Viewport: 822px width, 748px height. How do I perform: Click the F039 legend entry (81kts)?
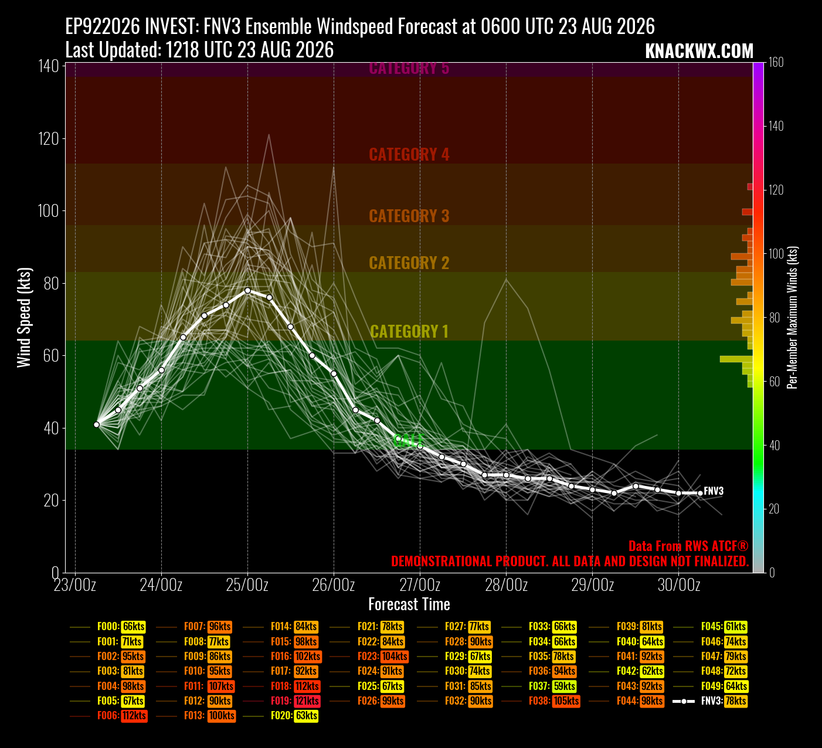(627, 627)
